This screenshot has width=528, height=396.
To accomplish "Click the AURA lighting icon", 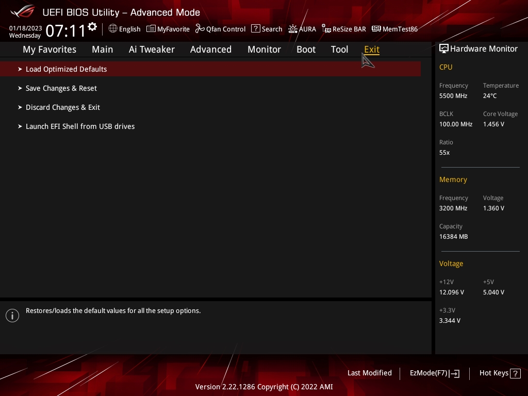I will (x=293, y=29).
